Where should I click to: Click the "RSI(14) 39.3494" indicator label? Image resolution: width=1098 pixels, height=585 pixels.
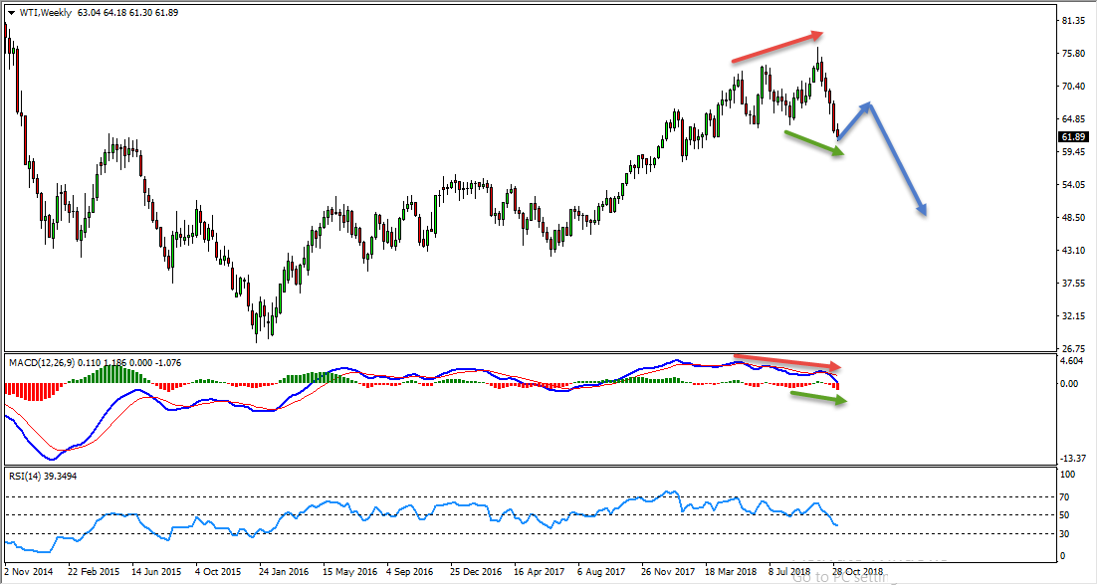(43, 476)
